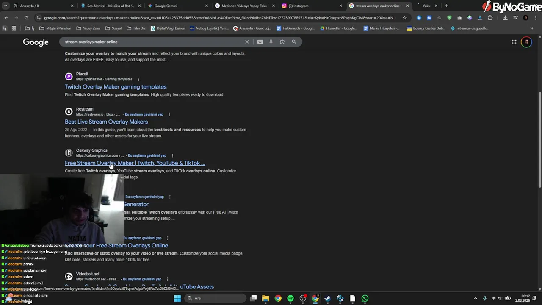Open more options for Videobolt result
Image resolution: width=542 pixels, height=305 pixels.
(167, 279)
